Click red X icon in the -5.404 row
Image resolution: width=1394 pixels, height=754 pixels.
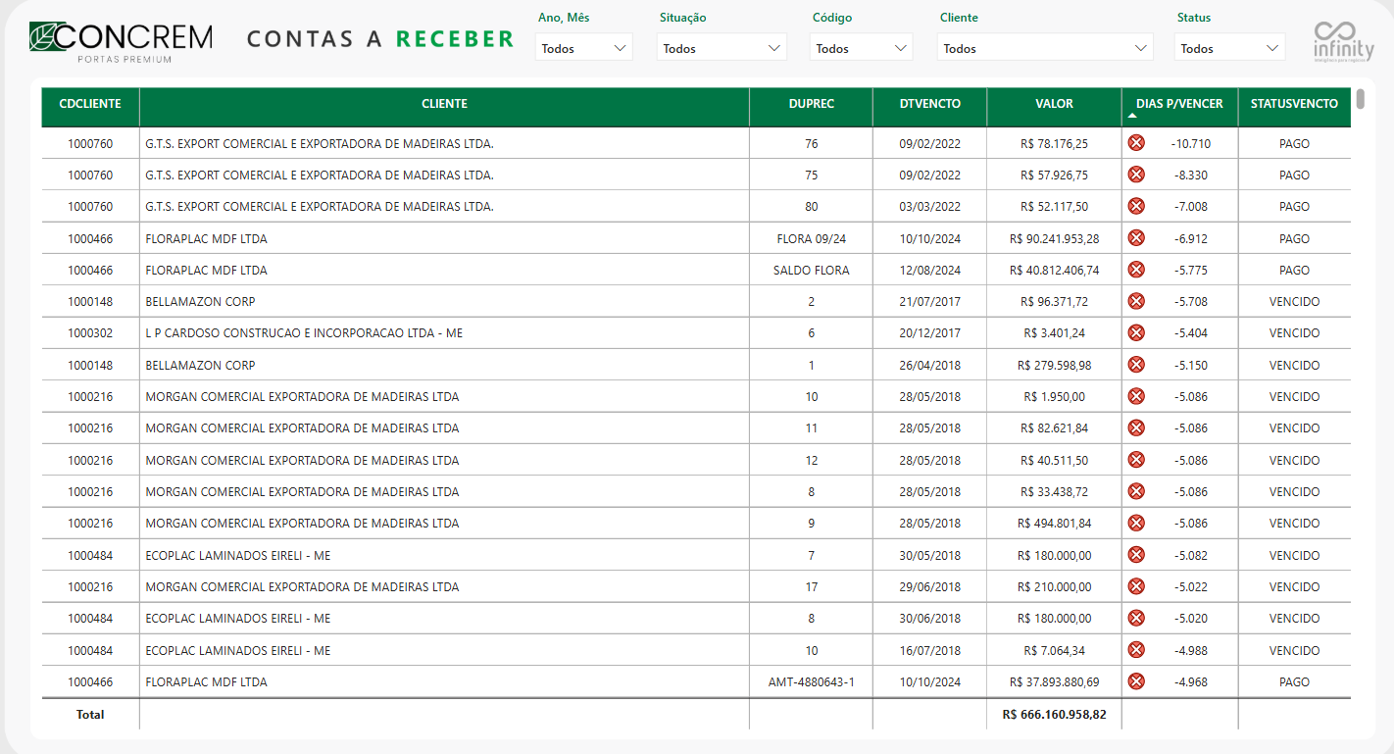pyautogui.click(x=1136, y=332)
